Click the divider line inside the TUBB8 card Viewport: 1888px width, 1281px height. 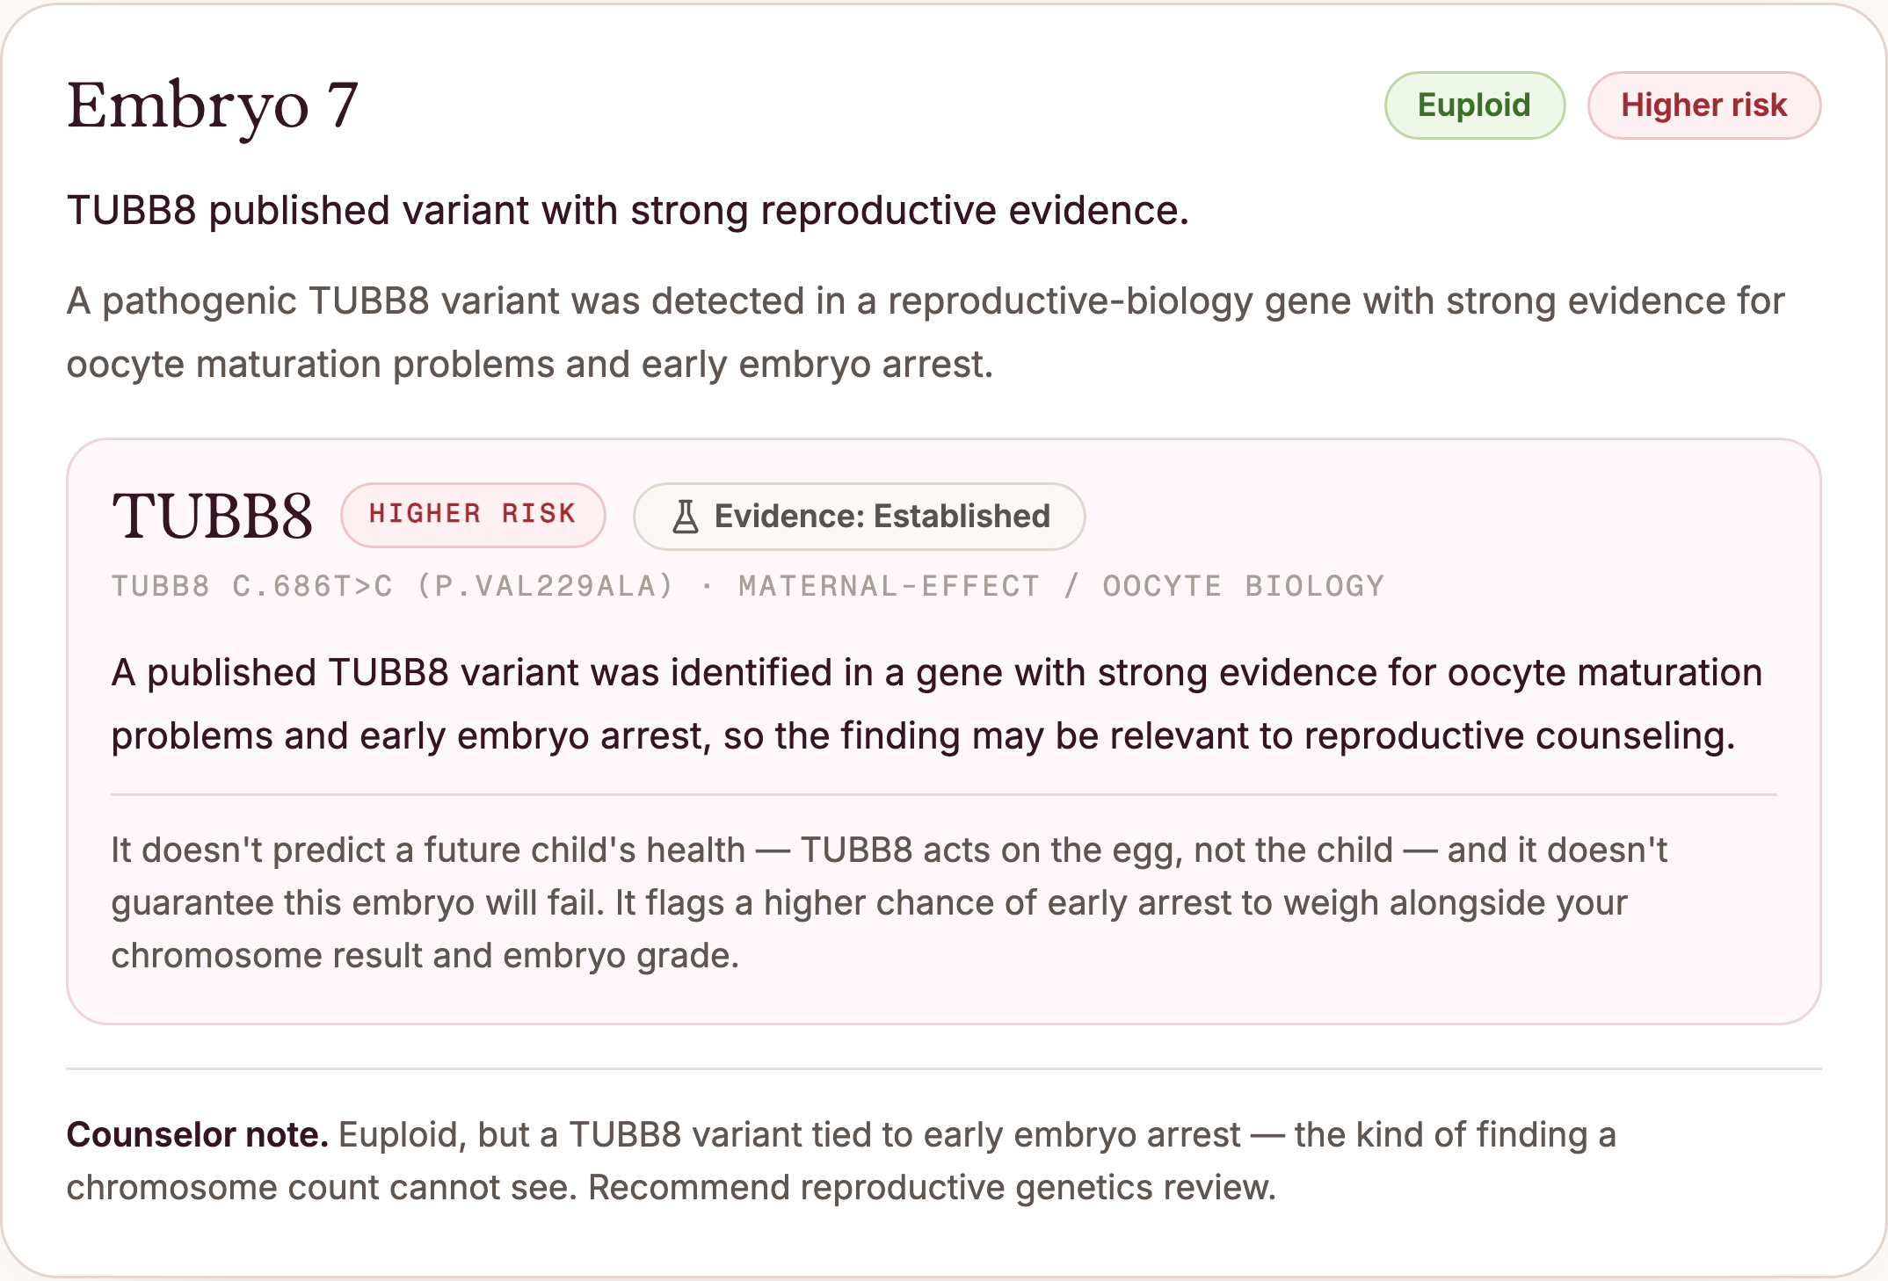(944, 794)
